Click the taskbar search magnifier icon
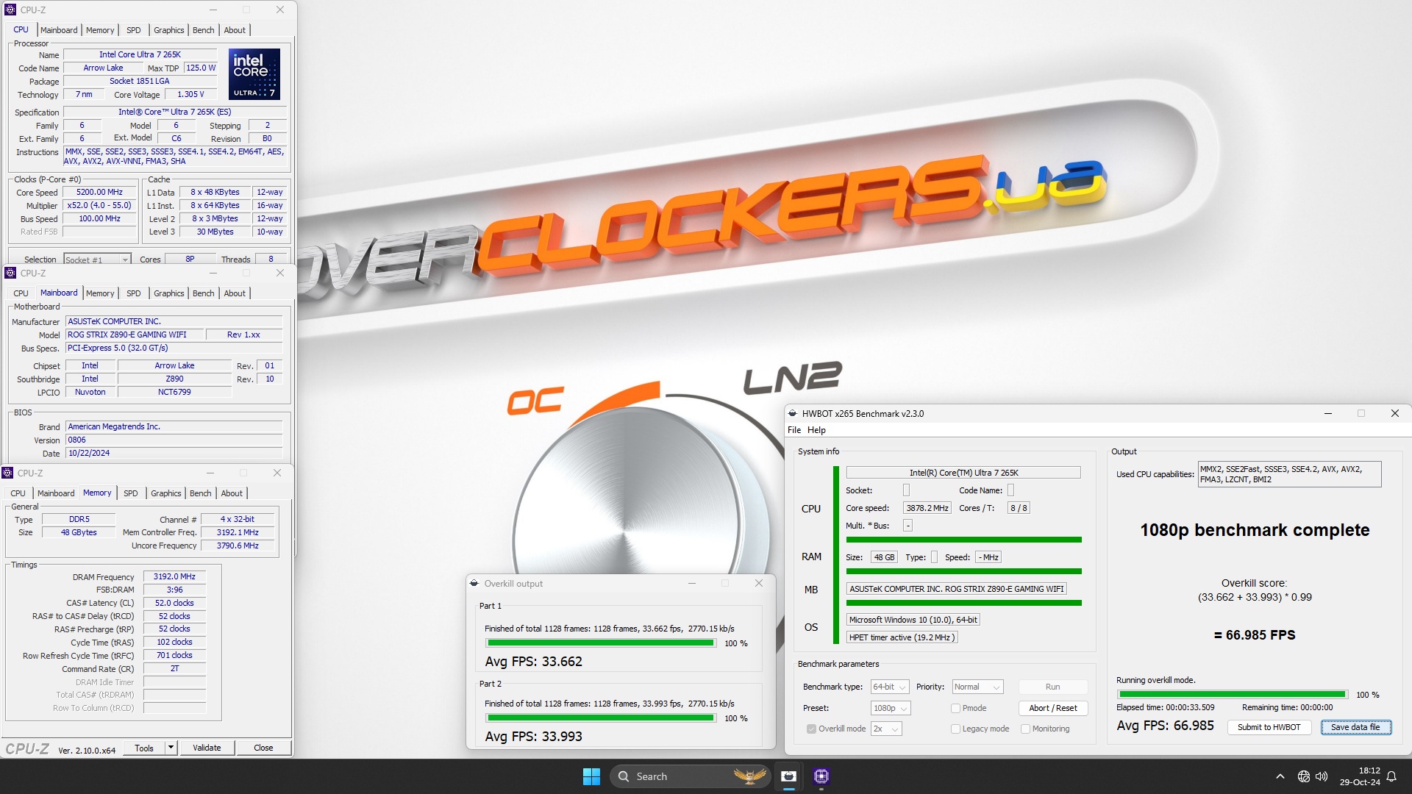1412x794 pixels. coord(624,776)
